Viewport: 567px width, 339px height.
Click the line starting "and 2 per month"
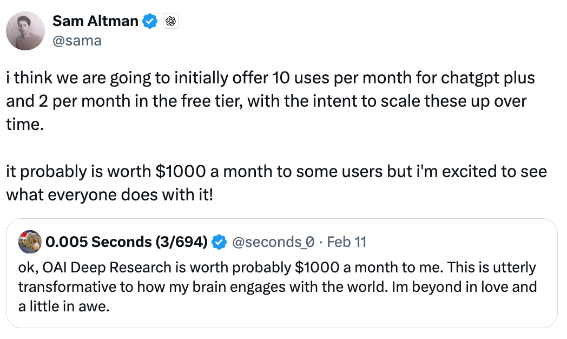click(x=266, y=101)
